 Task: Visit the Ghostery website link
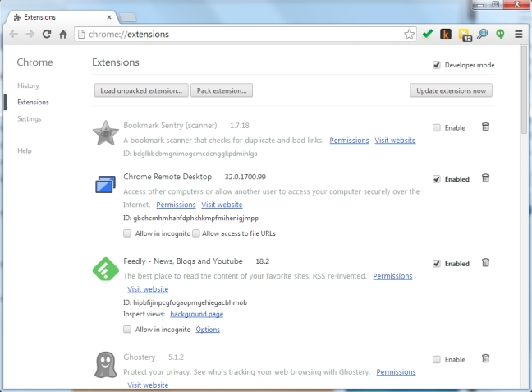point(148,385)
